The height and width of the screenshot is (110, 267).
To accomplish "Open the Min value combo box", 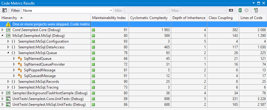I will (147, 10).
